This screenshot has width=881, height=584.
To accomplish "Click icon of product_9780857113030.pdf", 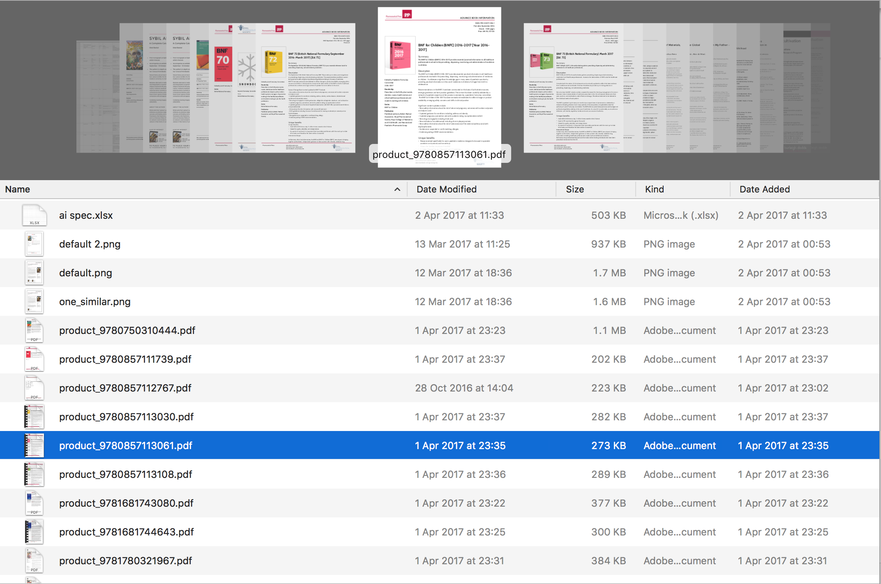I will (35, 417).
